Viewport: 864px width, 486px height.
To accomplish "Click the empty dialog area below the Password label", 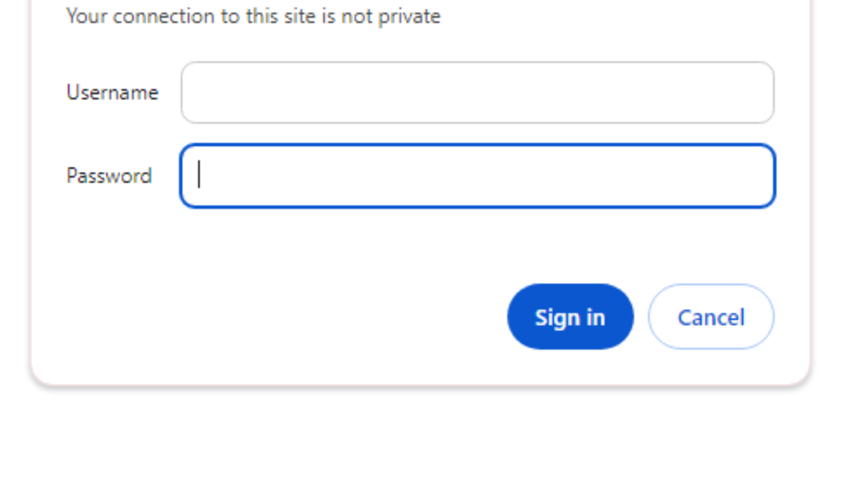I will point(109,234).
